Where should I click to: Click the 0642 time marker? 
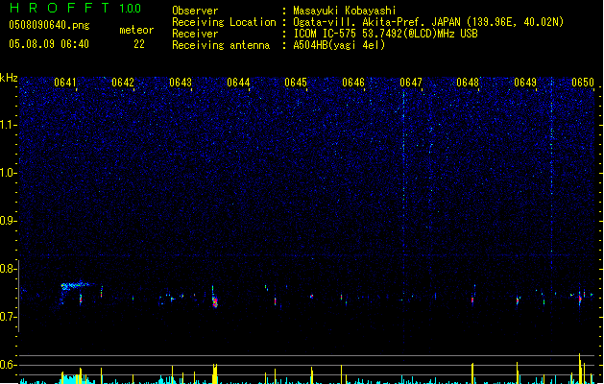click(123, 83)
